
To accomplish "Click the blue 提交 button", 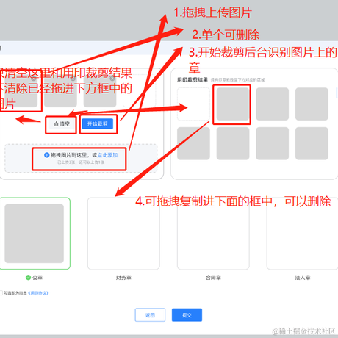I will (187, 315).
